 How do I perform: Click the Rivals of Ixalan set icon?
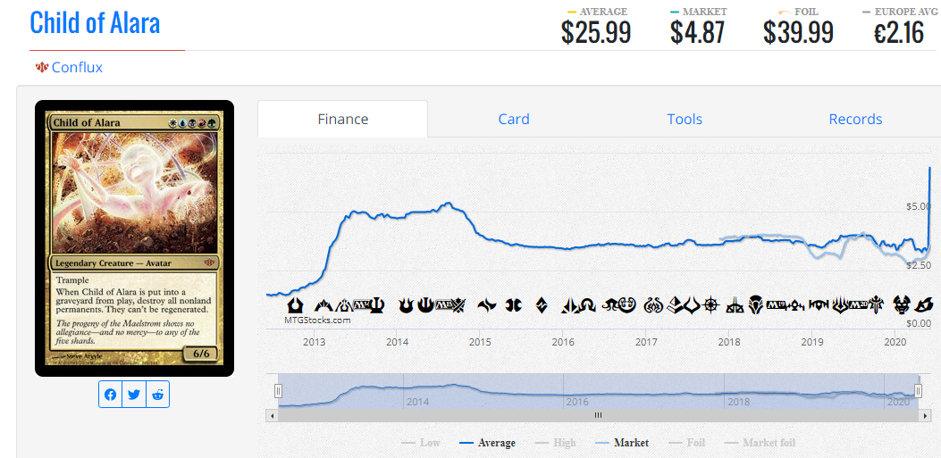(x=735, y=305)
